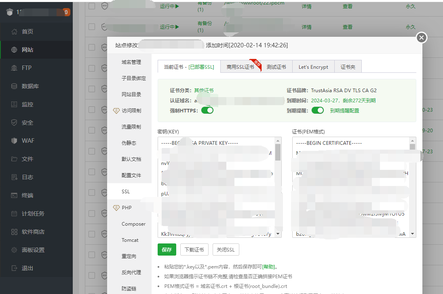Click the diamond icon next to 访问限制
The width and height of the screenshot is (443, 294).
(116, 110)
